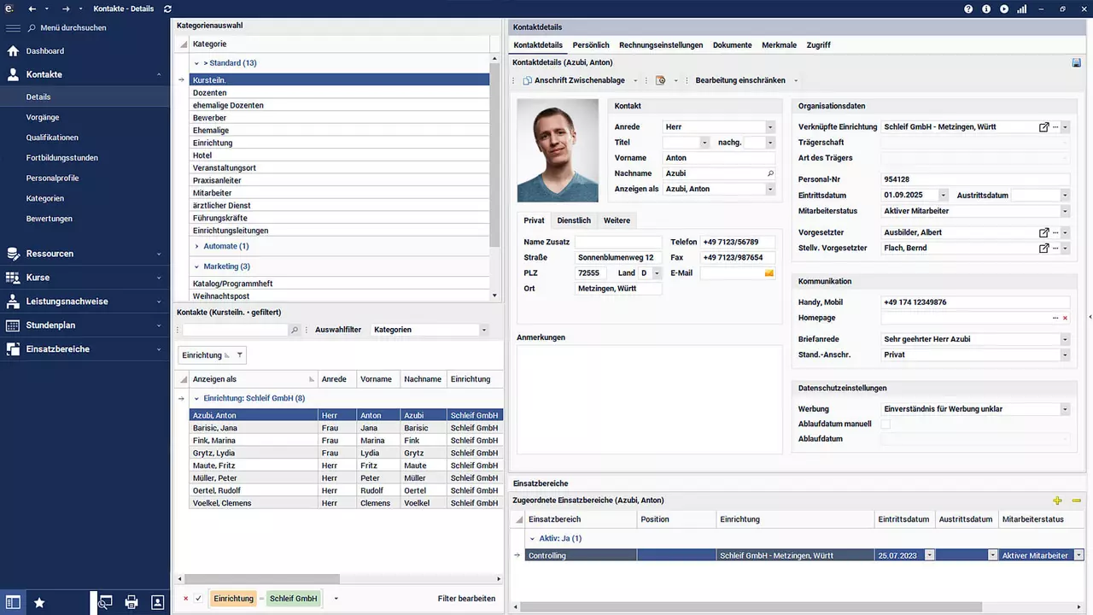Collapse the Marketing (3) category group
Image resolution: width=1093 pixels, height=615 pixels.
tap(196, 266)
